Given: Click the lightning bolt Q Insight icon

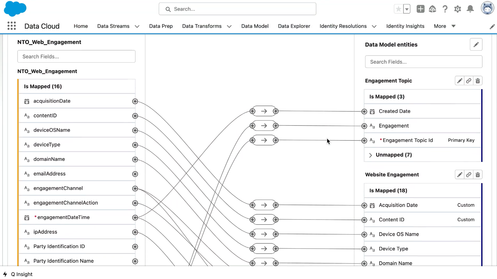Looking at the screenshot, I should [5, 274].
